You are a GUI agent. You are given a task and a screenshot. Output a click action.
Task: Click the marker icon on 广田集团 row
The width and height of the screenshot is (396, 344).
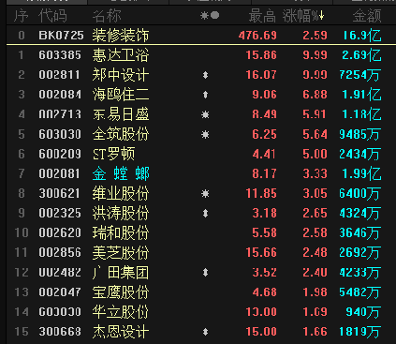[x=205, y=273]
